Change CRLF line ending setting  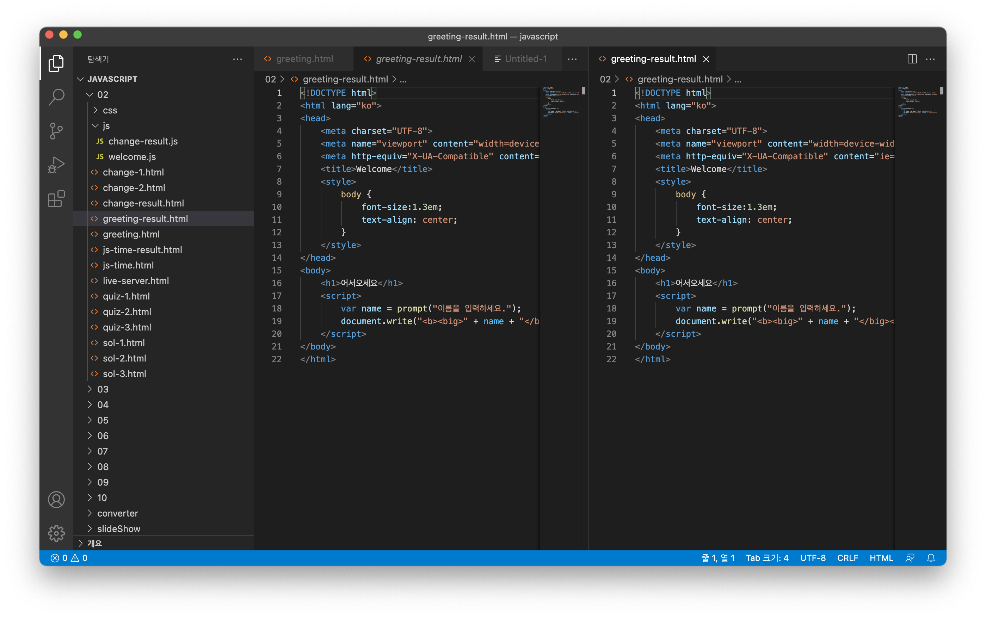coord(848,558)
